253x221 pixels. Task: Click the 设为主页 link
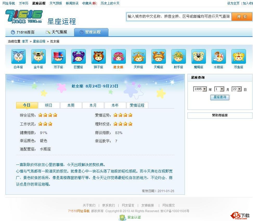(233, 3)
